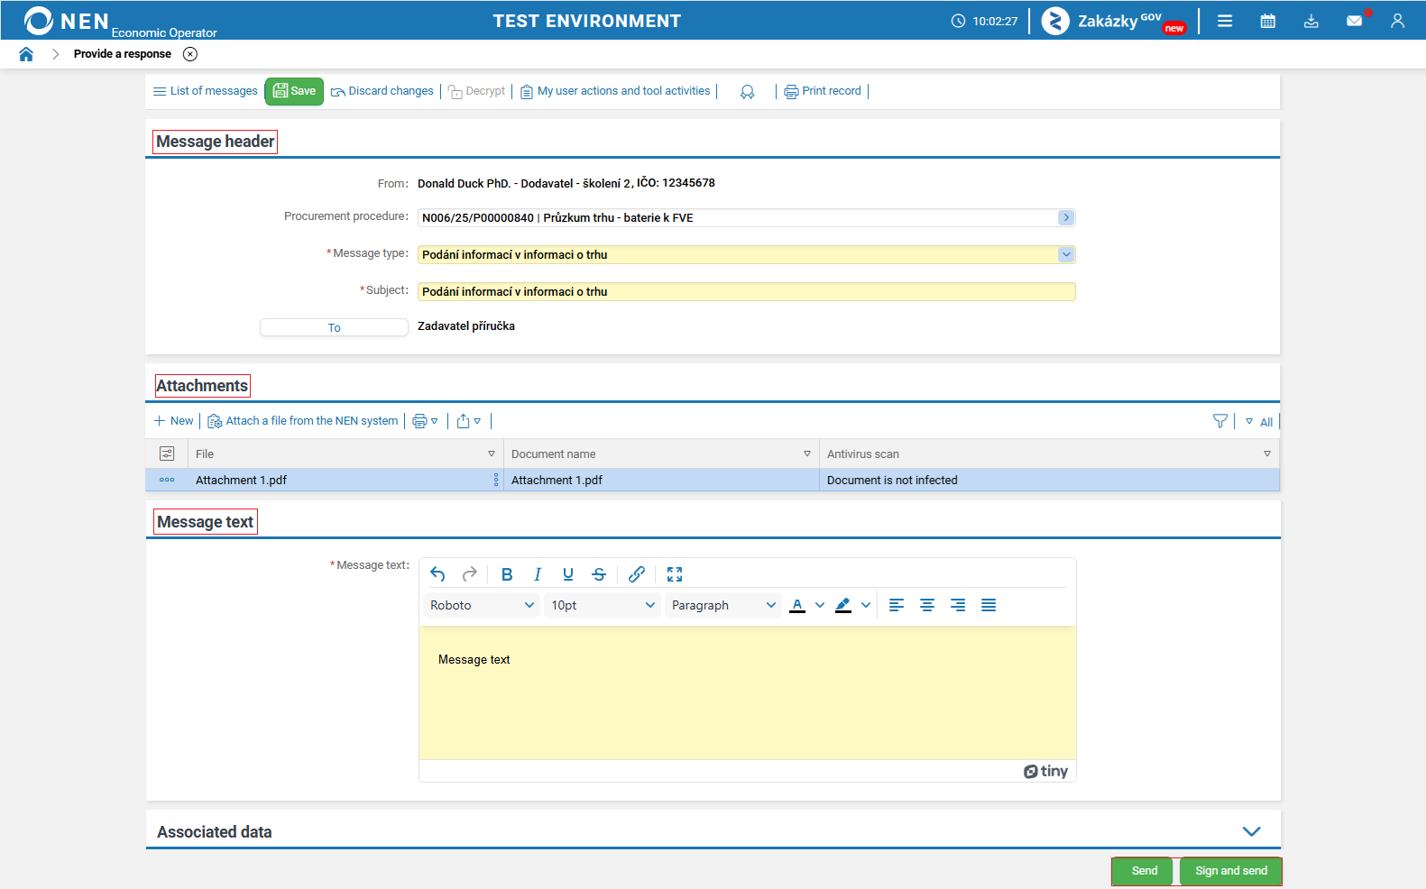Justify text alignment

(989, 605)
